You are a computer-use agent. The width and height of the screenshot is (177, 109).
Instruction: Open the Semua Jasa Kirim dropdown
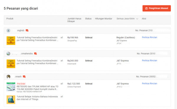[127, 19]
